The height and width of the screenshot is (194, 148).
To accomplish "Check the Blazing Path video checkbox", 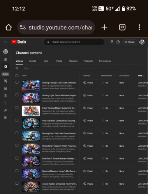I will (x=17, y=133).
